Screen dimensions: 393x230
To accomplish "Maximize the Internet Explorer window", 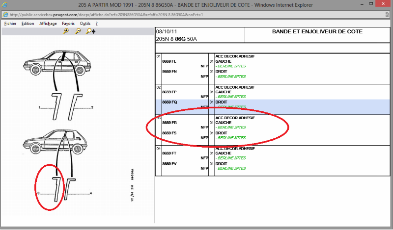I will coord(371,4).
